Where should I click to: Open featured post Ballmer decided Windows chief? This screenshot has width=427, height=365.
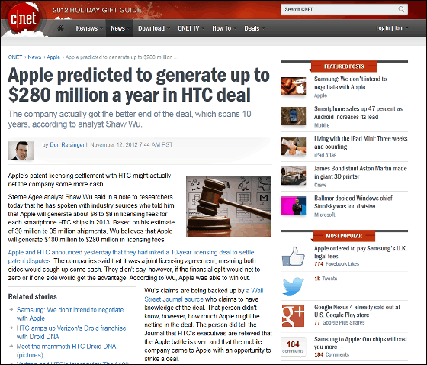pyautogui.click(x=353, y=202)
